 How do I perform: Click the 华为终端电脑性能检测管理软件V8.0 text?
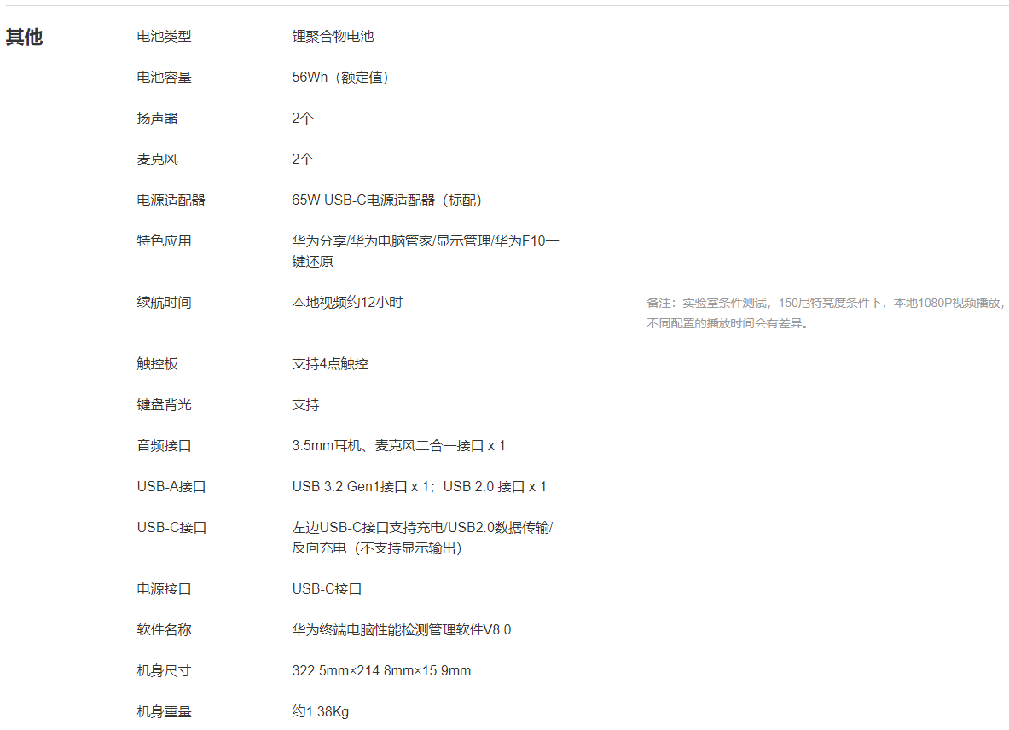tap(401, 630)
